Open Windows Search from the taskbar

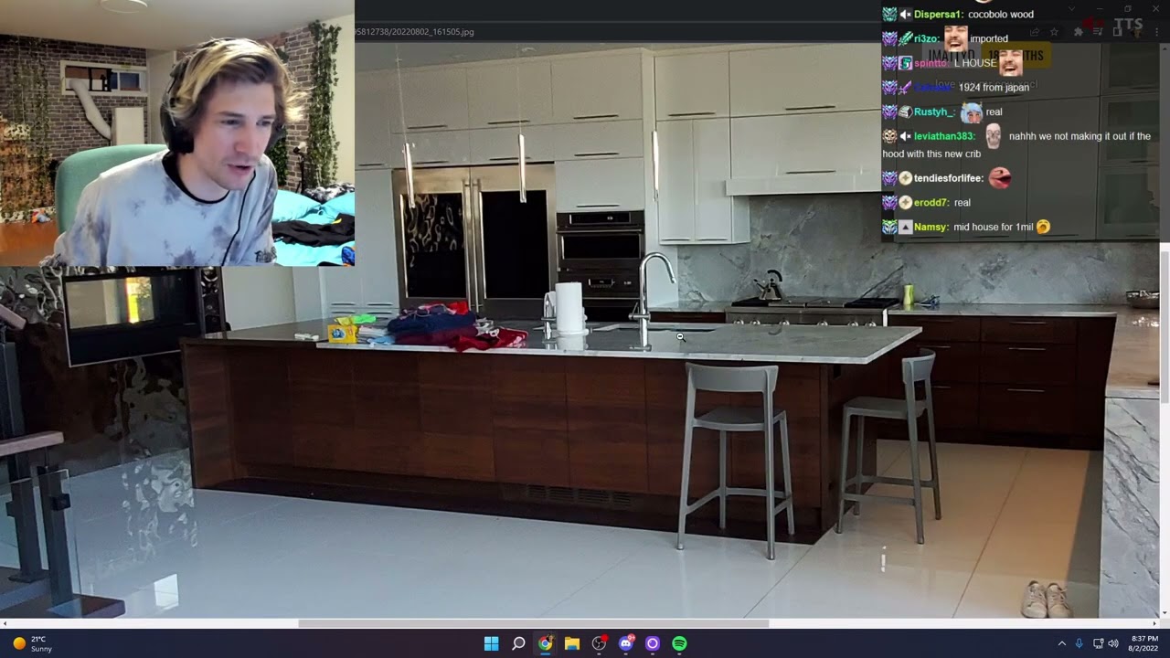pos(518,643)
